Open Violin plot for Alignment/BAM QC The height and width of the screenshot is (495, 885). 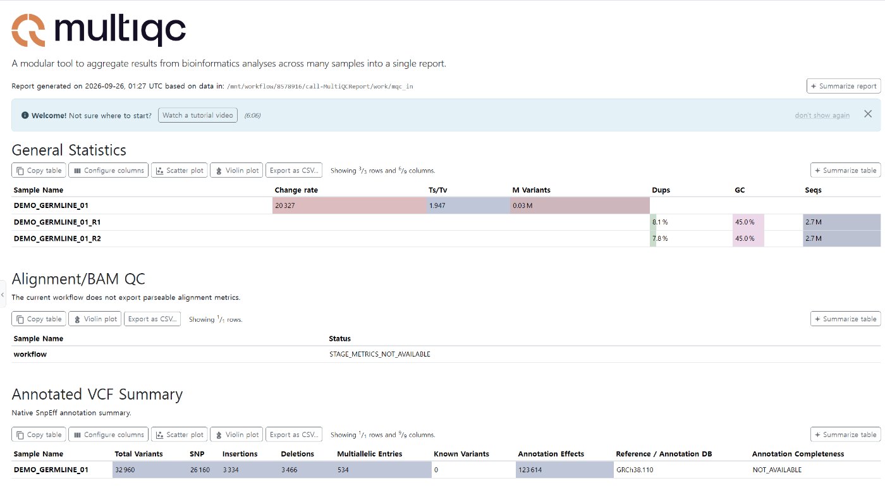[x=95, y=319]
